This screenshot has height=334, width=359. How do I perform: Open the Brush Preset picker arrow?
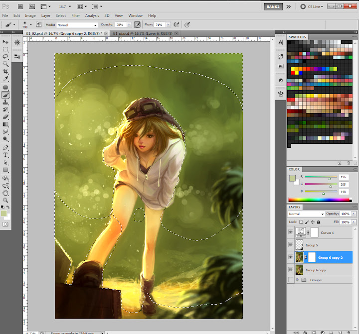click(31, 25)
